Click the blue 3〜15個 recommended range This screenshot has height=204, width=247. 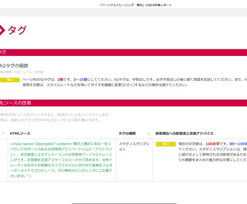tap(80, 79)
